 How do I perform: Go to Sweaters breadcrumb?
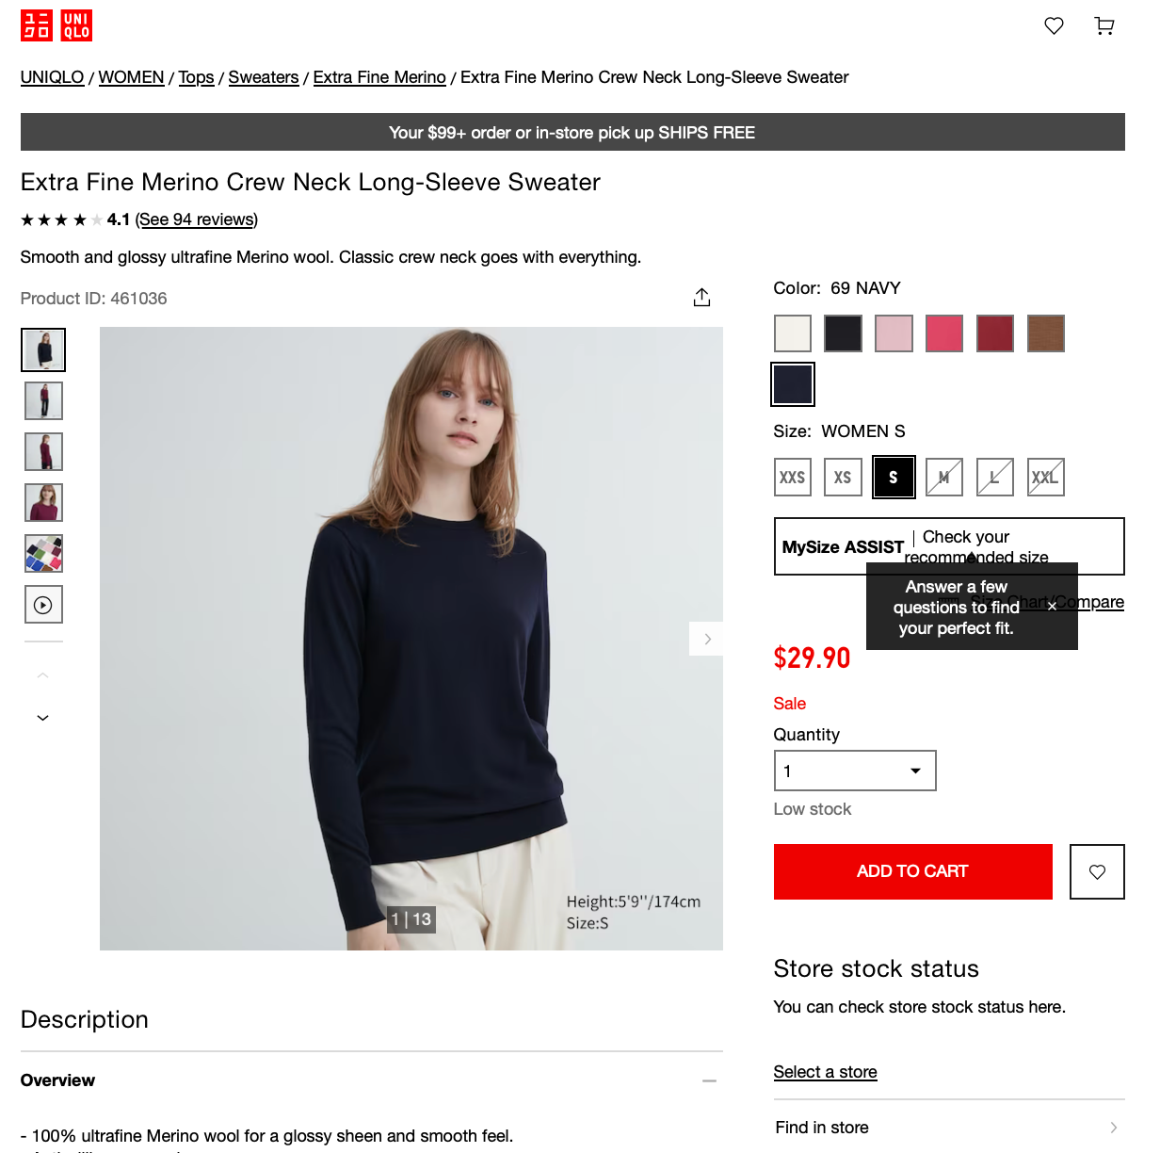point(264,77)
